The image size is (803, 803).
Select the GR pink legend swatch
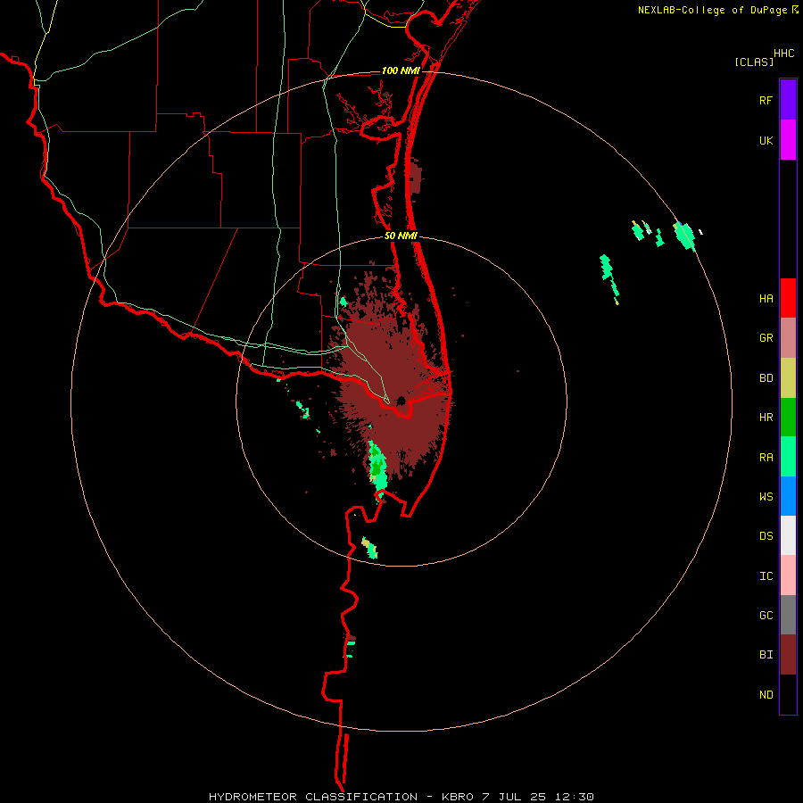click(x=788, y=338)
